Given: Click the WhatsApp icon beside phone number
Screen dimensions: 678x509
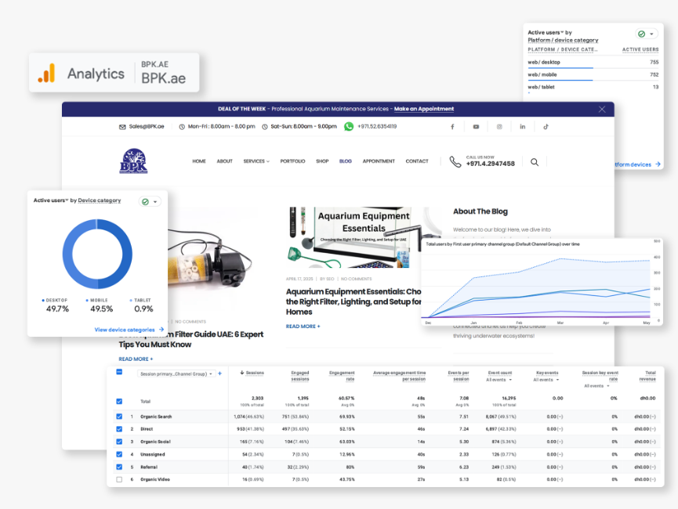Looking at the screenshot, I should tap(349, 126).
